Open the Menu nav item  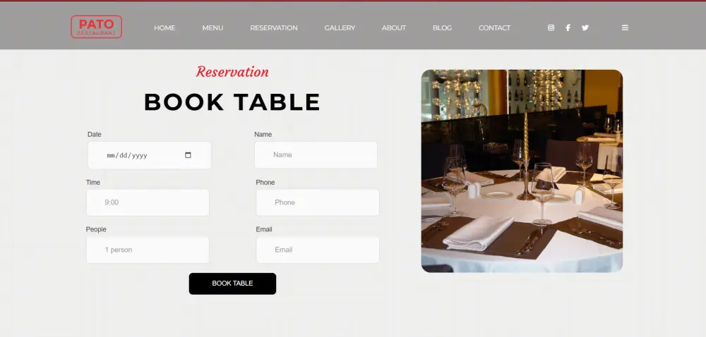(213, 28)
